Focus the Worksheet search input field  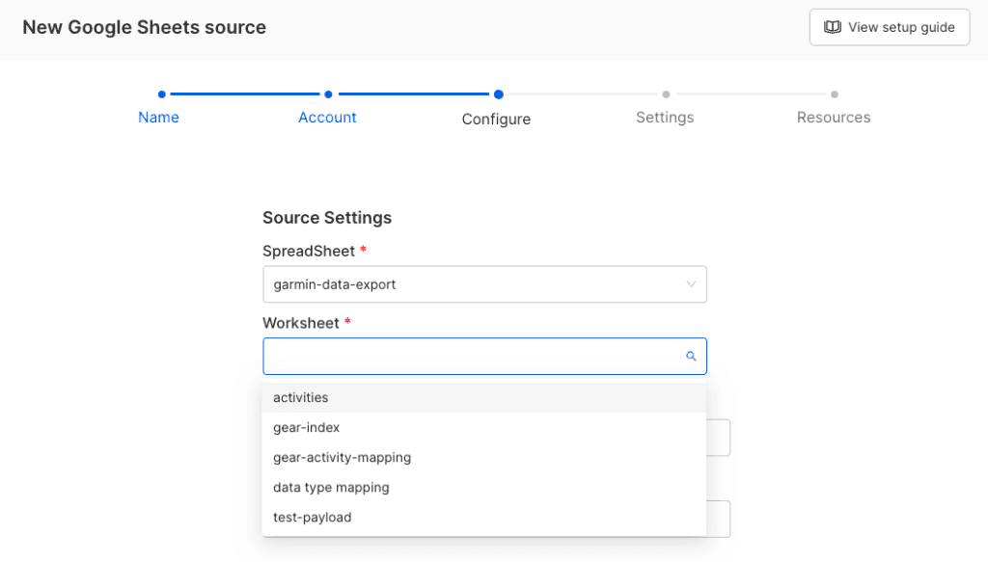click(473, 357)
